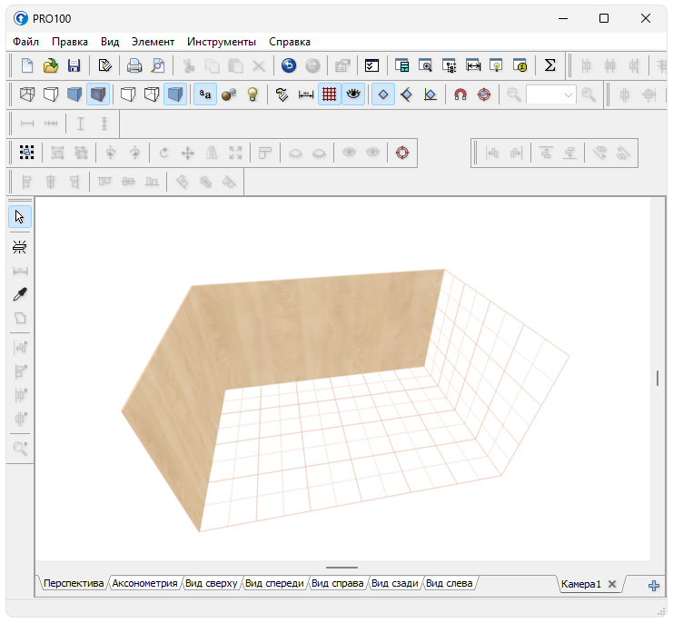Toggle the textured cube display mode
673x623 pixels.
tap(98, 94)
